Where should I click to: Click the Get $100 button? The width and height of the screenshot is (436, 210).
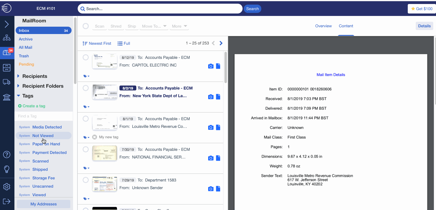pos(422,9)
